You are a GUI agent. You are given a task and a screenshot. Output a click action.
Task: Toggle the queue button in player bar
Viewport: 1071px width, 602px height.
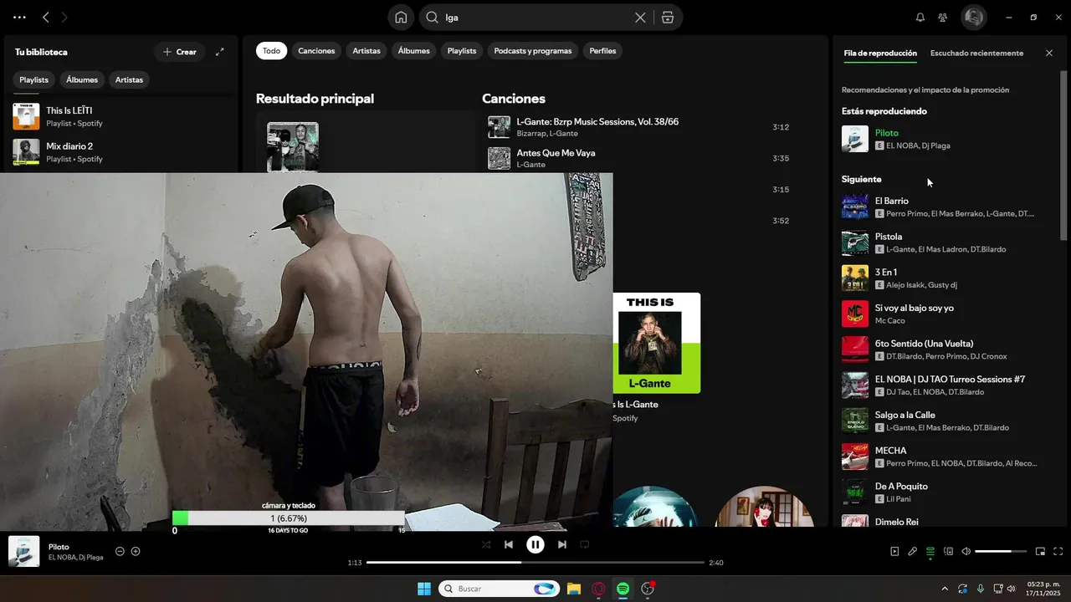point(930,551)
